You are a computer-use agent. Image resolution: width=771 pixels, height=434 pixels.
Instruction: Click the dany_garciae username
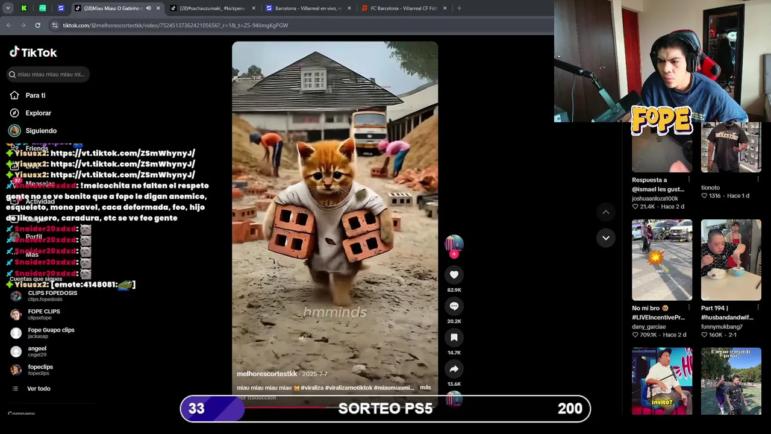click(x=649, y=327)
